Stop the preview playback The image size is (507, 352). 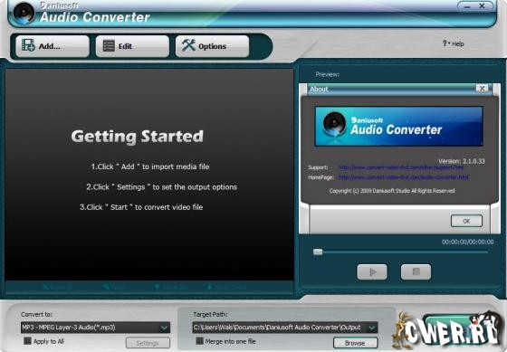tap(416, 271)
